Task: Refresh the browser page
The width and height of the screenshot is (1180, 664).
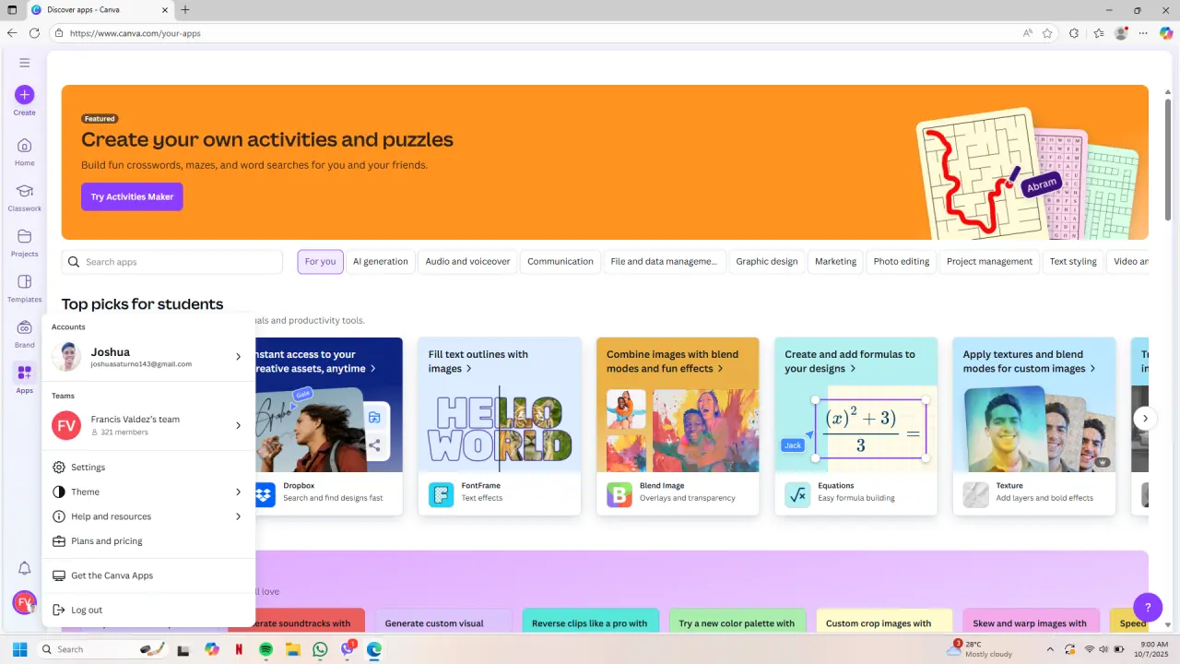Action: click(34, 33)
